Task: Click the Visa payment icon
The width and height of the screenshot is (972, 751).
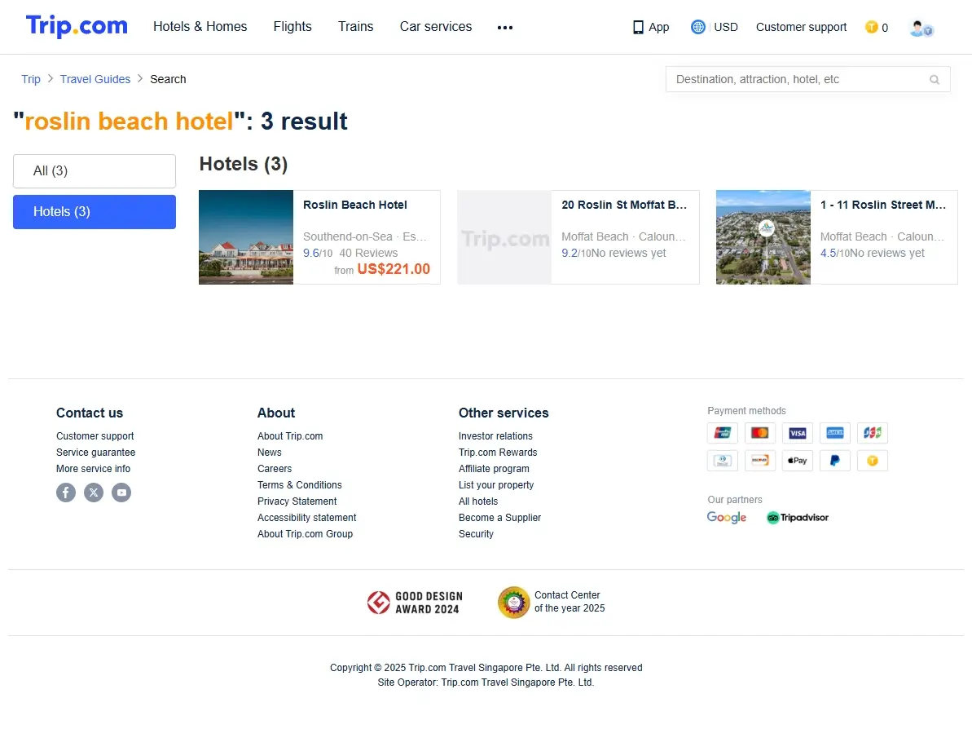Action: [x=797, y=433]
